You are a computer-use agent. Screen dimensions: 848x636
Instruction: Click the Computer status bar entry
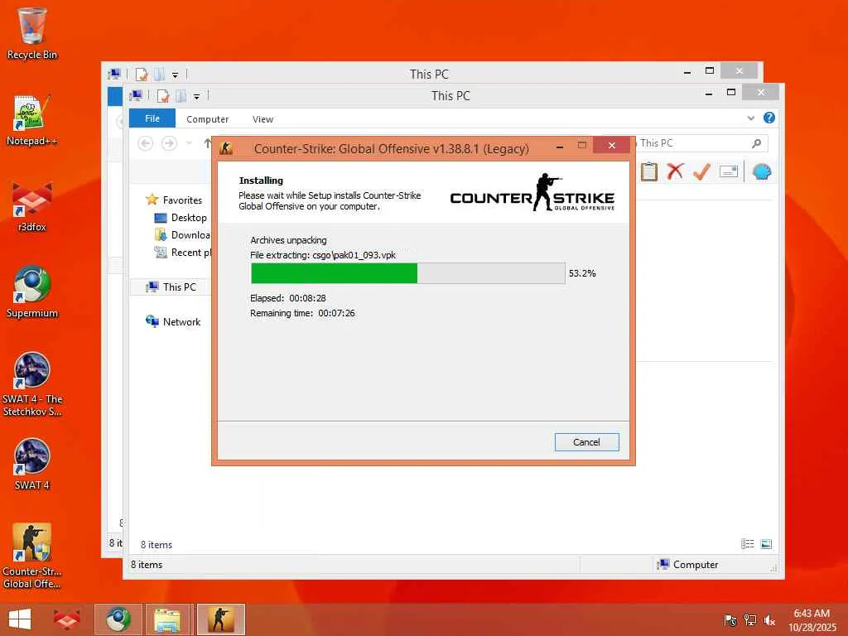(687, 565)
